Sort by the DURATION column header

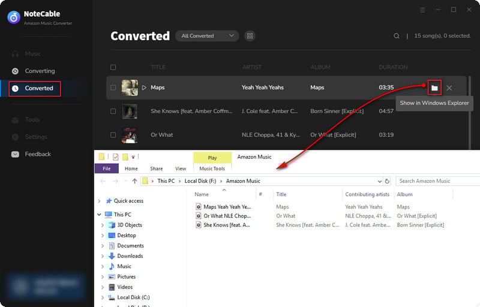point(393,67)
